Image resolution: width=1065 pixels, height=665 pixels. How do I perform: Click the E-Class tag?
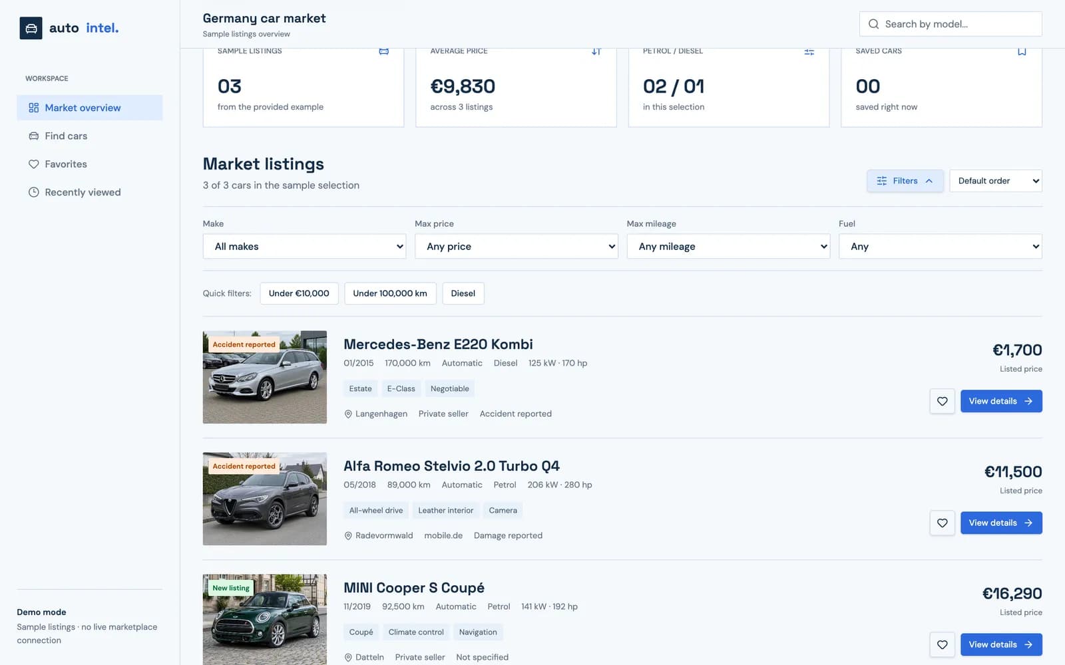click(x=401, y=389)
